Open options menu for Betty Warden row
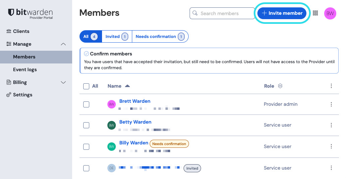The height and width of the screenshot is (179, 346). (331, 125)
